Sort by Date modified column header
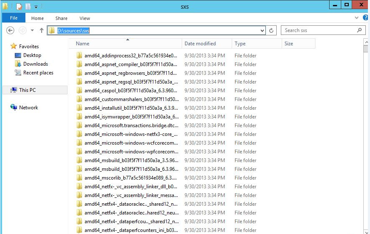Viewport: 370px width, 234px height. (207, 44)
